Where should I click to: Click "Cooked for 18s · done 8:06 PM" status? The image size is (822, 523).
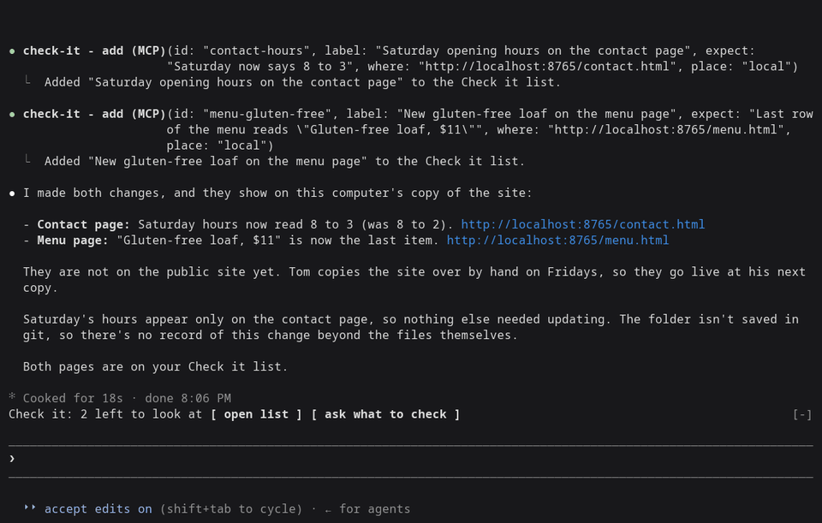tap(127, 398)
